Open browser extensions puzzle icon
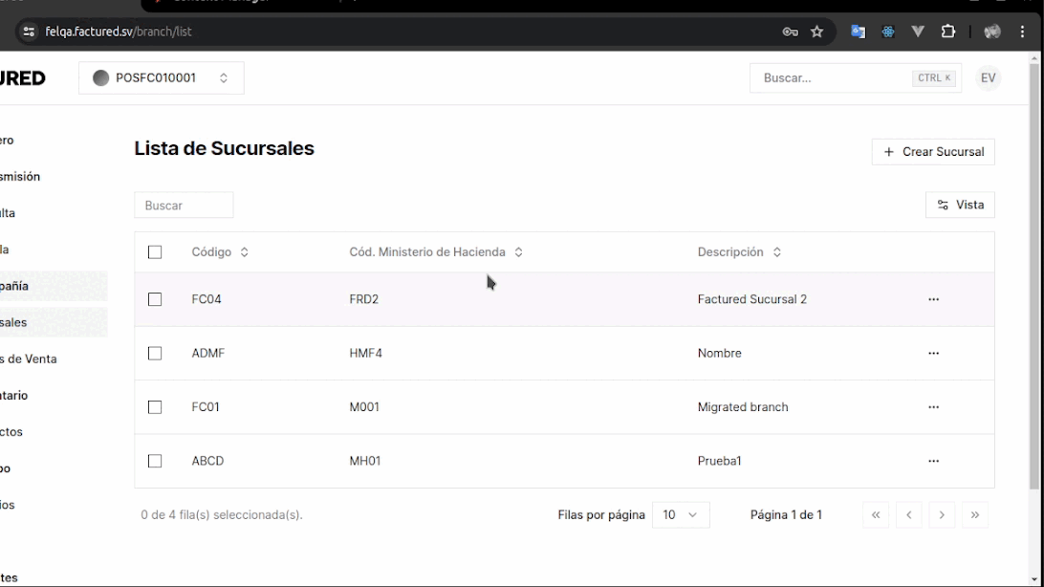Screen dimensions: 1044x587 pyautogui.click(x=947, y=32)
